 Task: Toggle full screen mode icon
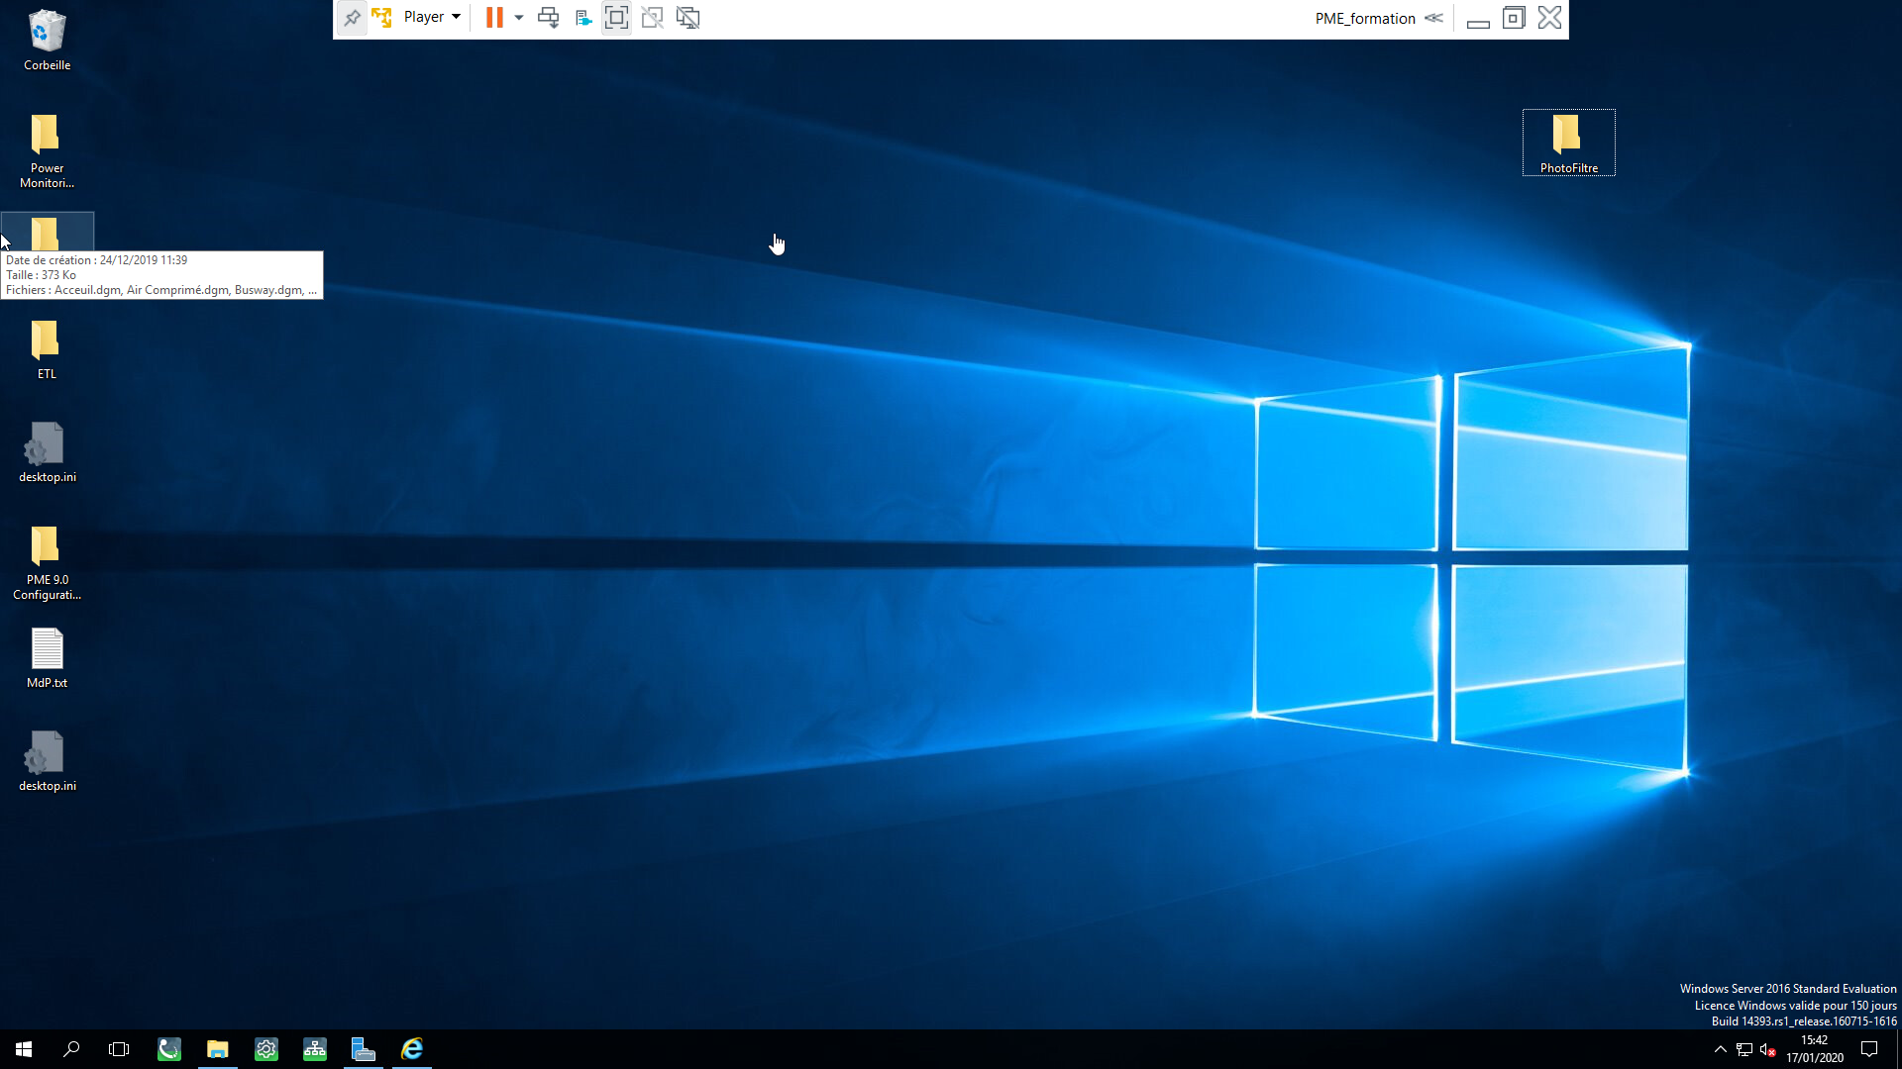tap(616, 18)
